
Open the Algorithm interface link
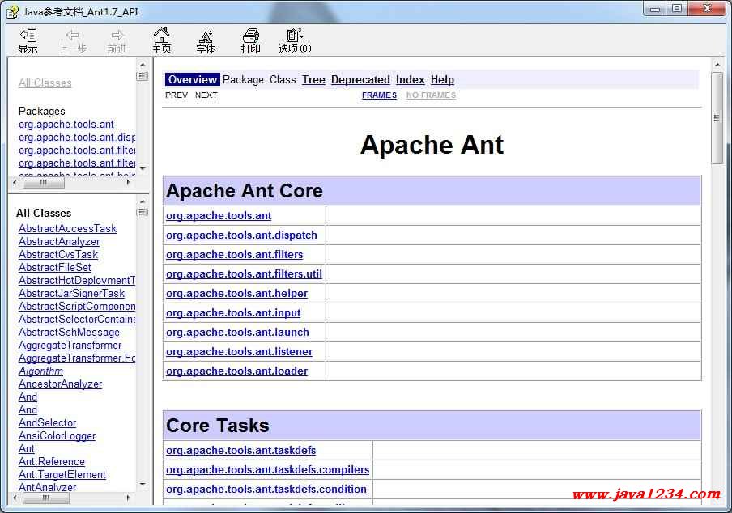41,371
